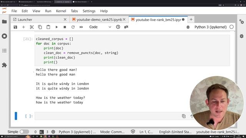Viewport: 246px width, 138px height.
Task: Switch kernel via Python 3 (ipykernel) label
Action: [210, 27]
